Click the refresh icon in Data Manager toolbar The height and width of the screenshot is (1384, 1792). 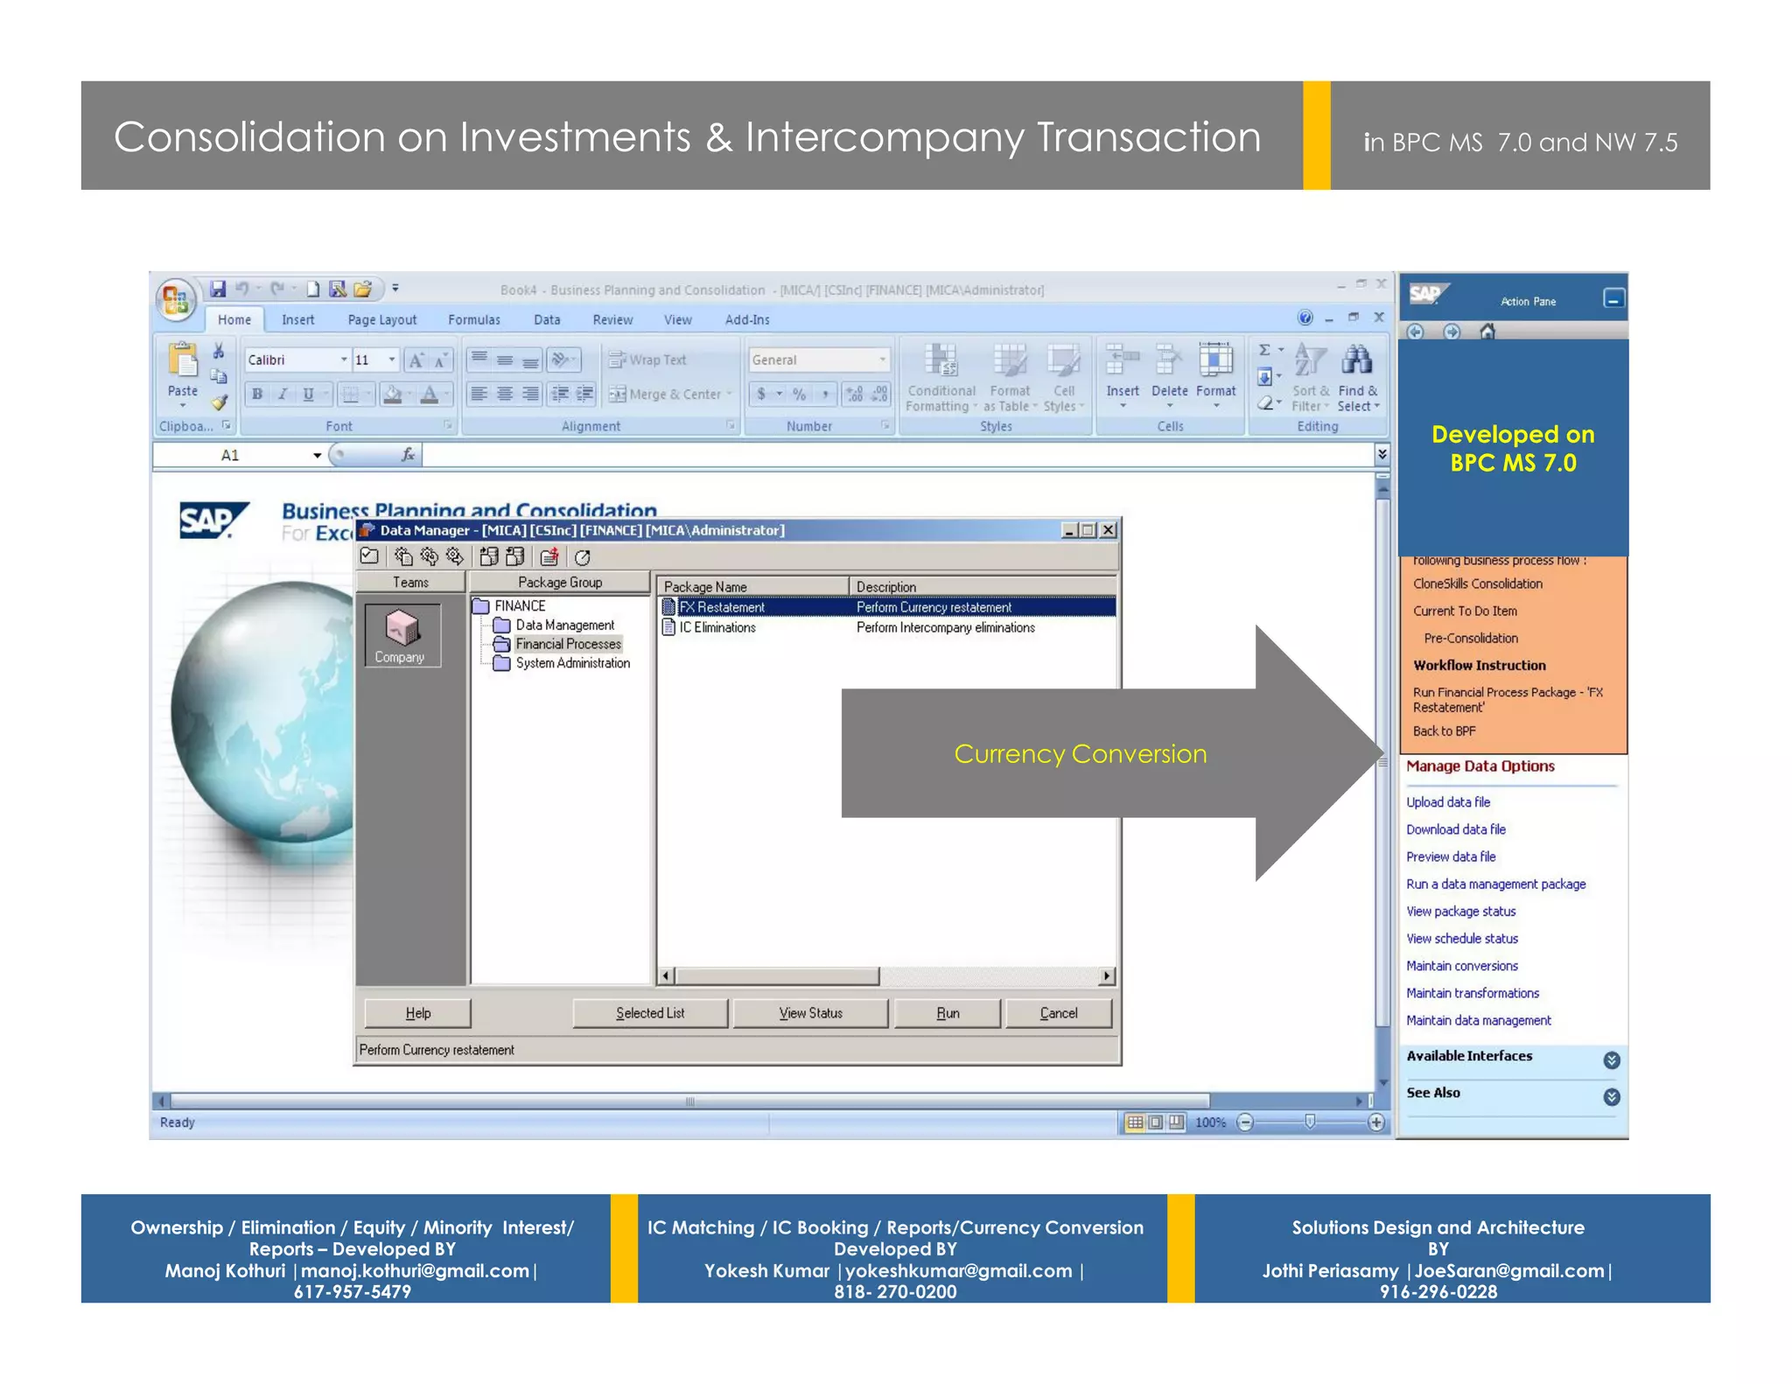[582, 557]
